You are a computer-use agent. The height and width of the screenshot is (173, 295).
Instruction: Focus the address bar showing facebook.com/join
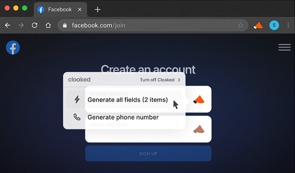point(153,25)
